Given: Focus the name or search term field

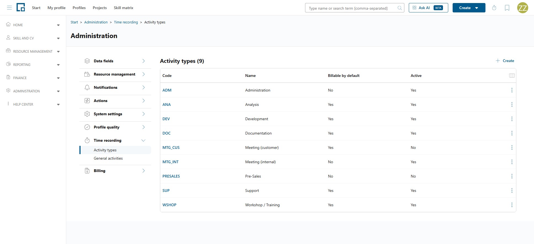Looking at the screenshot, I should click(x=355, y=8).
